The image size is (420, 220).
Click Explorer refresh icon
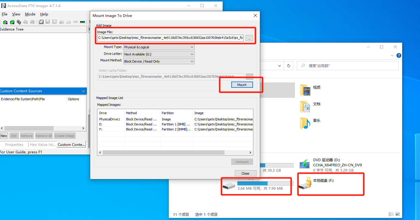pyautogui.click(x=288, y=66)
